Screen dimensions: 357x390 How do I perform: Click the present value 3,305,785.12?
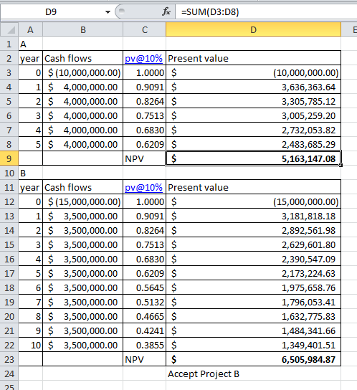253,101
